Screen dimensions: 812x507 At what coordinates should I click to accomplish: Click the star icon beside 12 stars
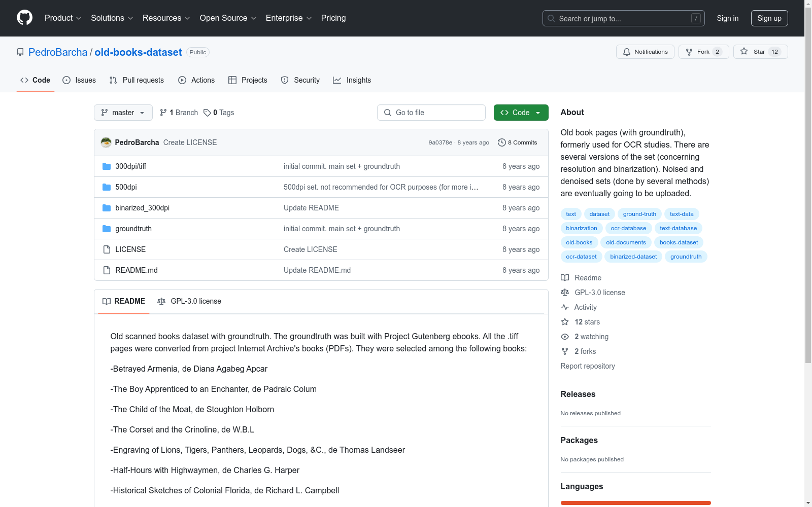[565, 322]
